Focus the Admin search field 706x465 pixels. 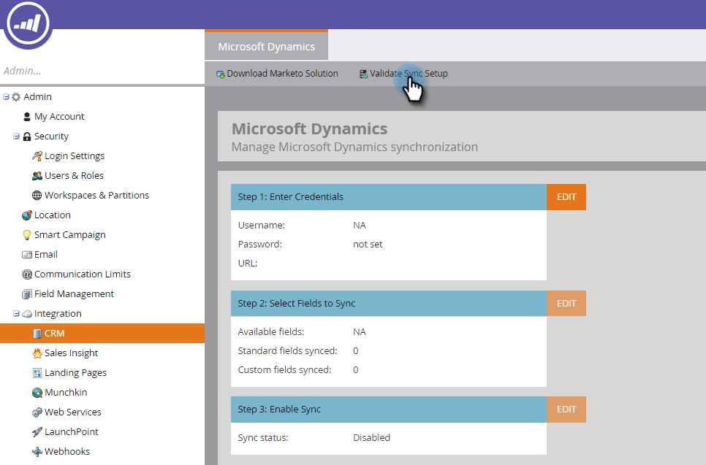click(102, 71)
